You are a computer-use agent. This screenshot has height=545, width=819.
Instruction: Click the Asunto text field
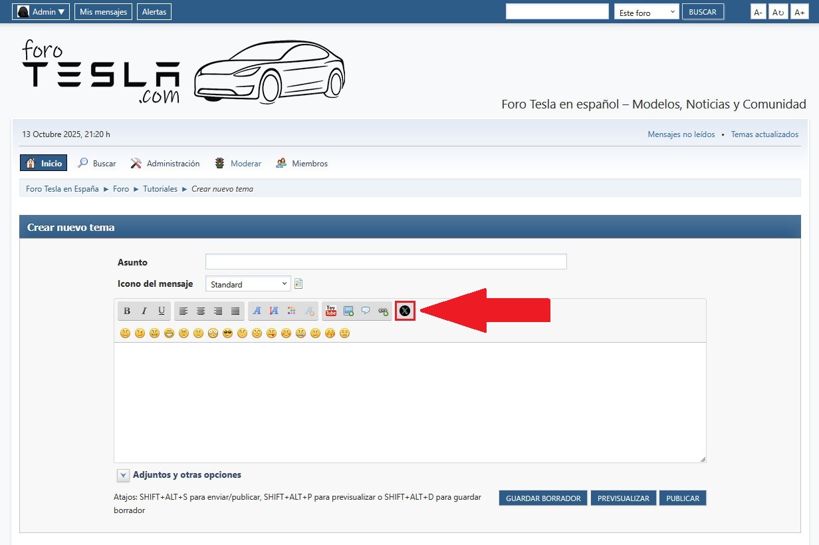pos(386,262)
